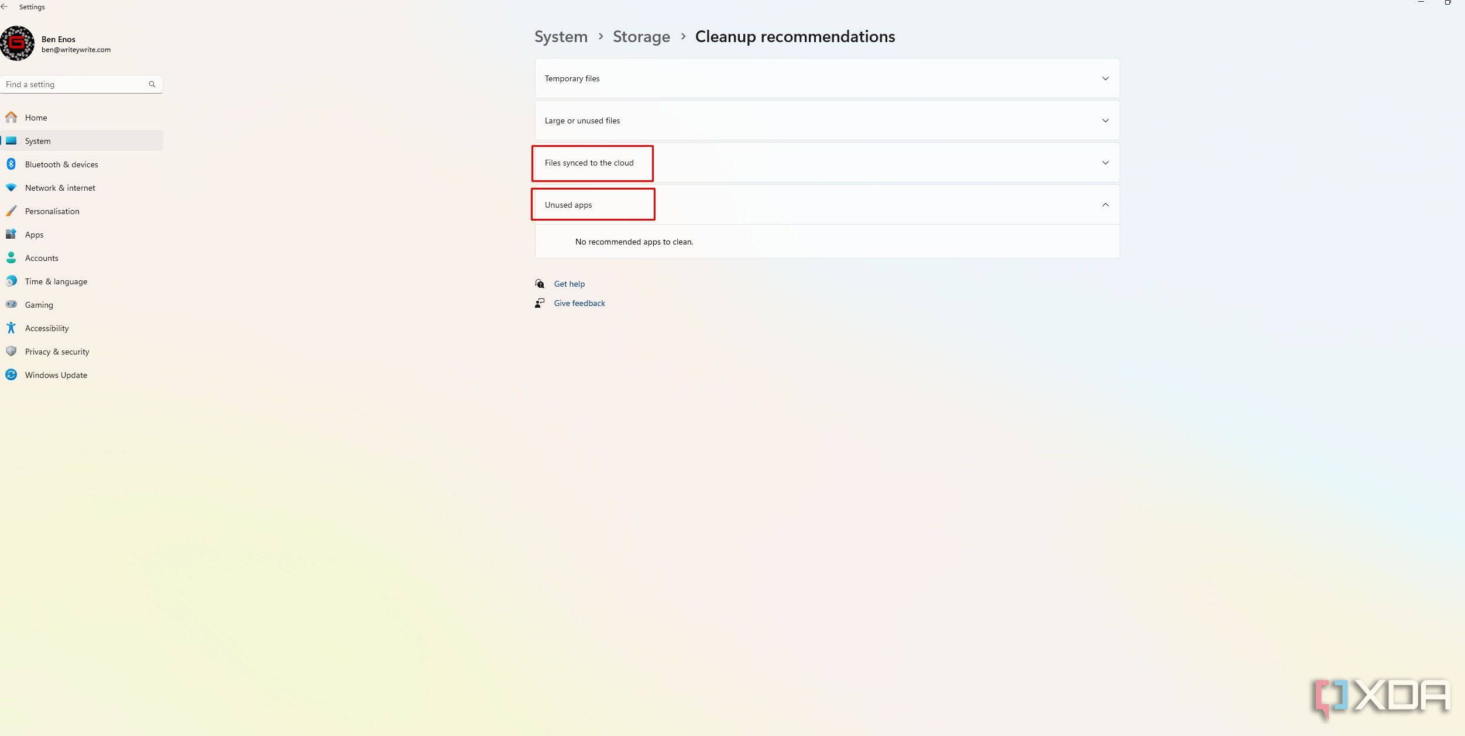
Task: Click the Home icon in sidebar
Action: point(12,118)
